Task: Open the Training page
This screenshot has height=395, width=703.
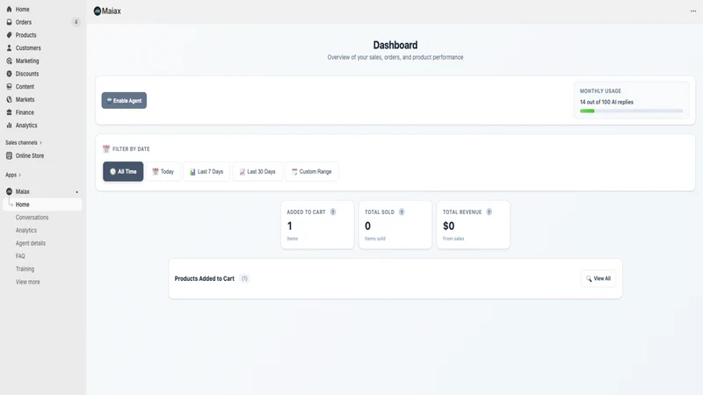Action: click(x=25, y=269)
